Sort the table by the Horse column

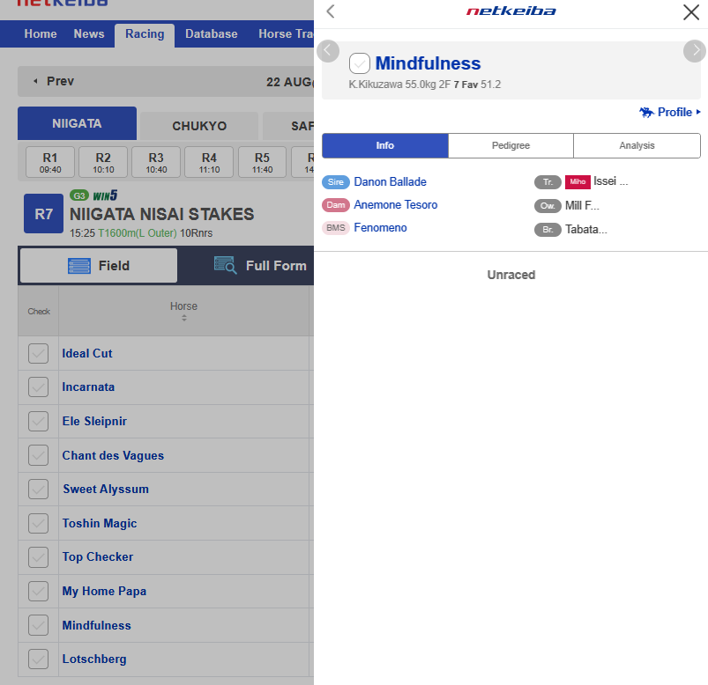point(183,311)
